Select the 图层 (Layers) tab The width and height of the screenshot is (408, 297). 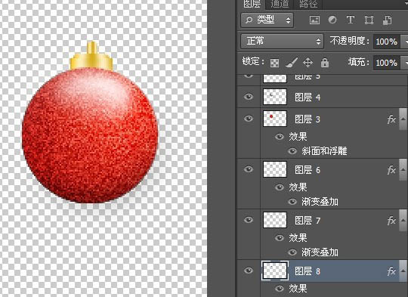coord(252,4)
